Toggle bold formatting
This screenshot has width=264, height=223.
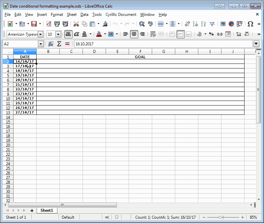(x=68, y=34)
